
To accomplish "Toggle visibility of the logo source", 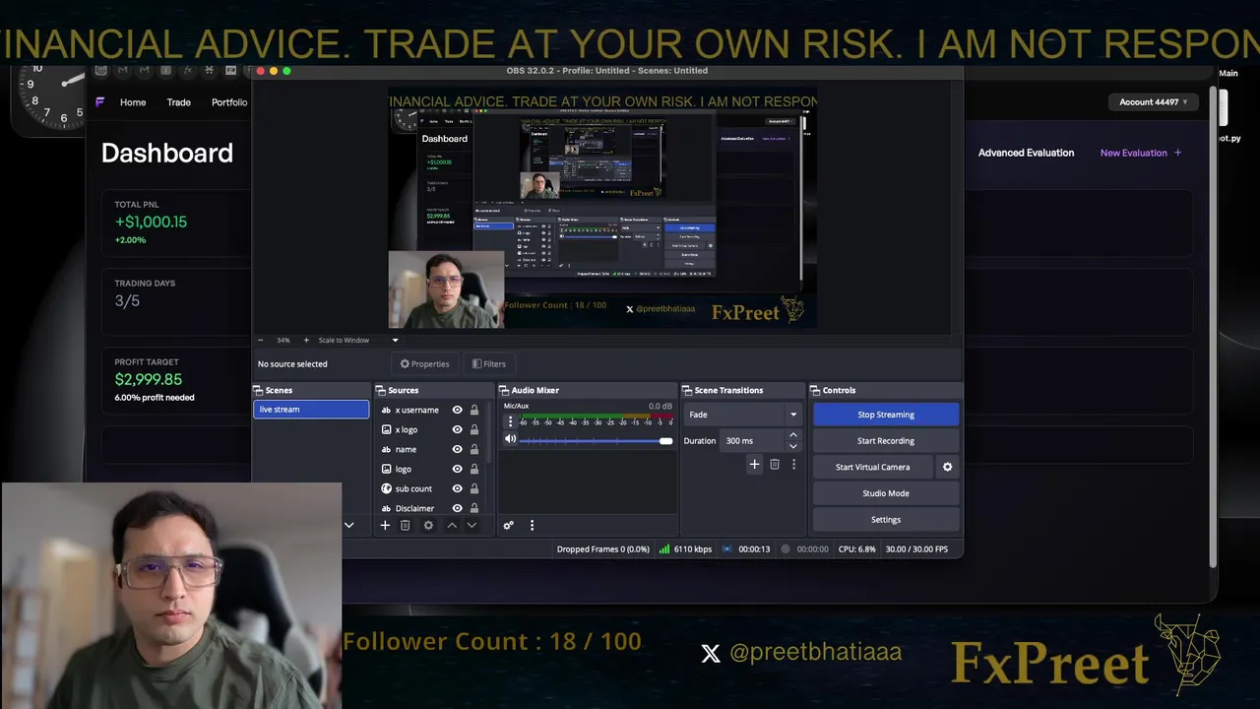I will click(x=457, y=469).
